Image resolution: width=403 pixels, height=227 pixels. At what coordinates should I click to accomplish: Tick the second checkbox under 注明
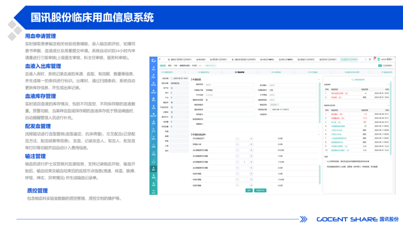[325, 167]
